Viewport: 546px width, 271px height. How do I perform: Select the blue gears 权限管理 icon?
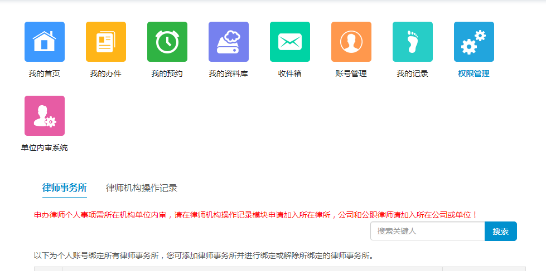click(474, 42)
